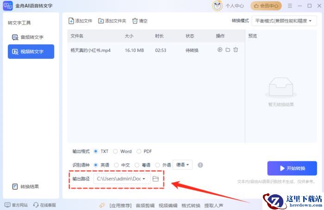The height and width of the screenshot is (210, 324).
Task: Open 个人中心 personal center
Action: tap(235, 6)
